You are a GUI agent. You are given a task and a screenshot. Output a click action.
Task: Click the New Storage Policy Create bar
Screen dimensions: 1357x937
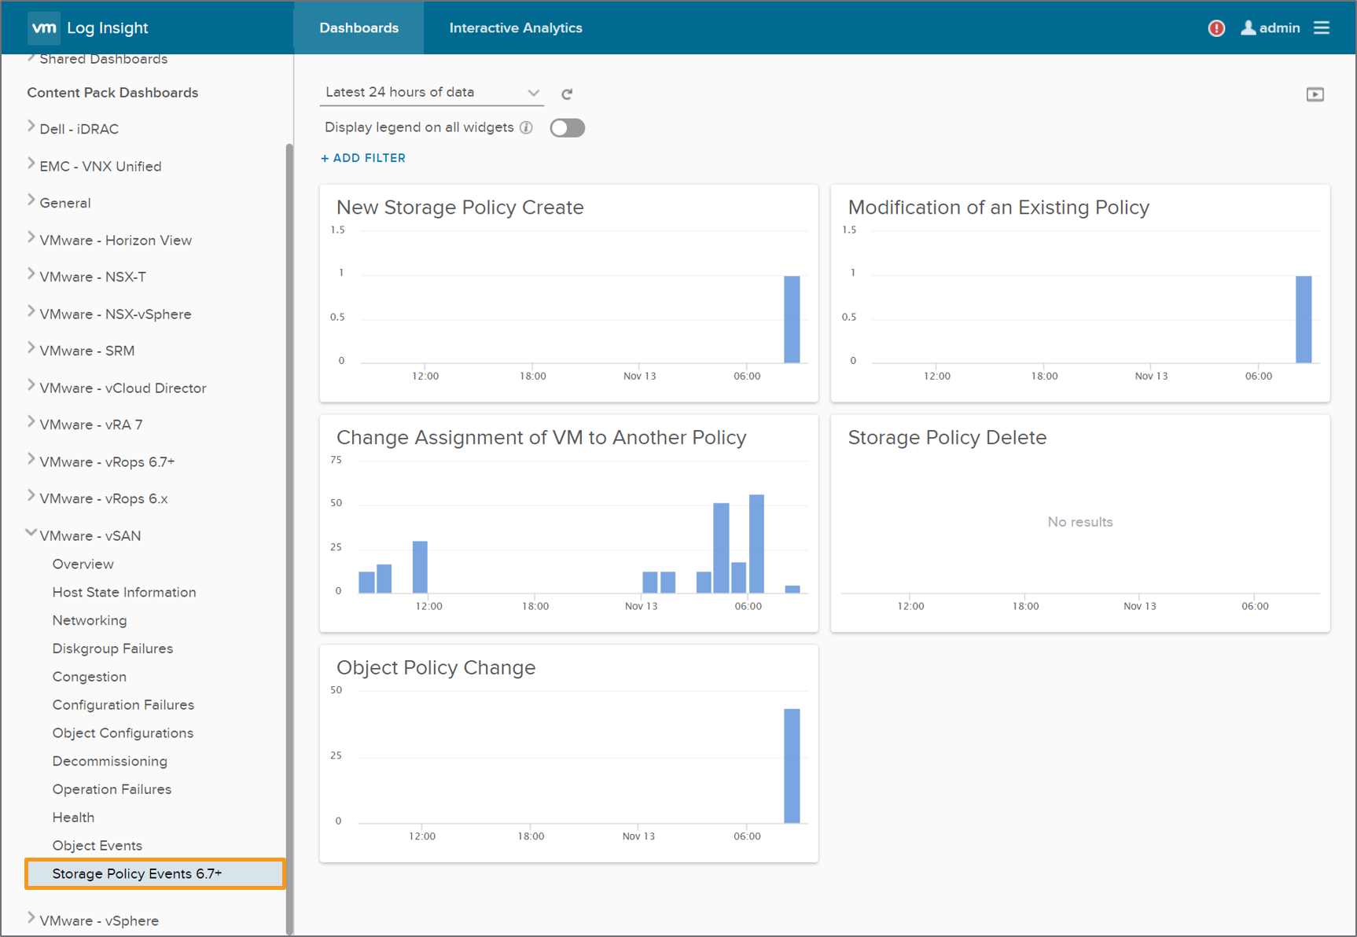click(792, 319)
